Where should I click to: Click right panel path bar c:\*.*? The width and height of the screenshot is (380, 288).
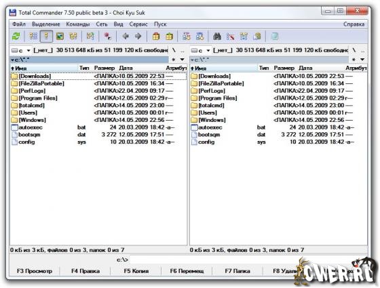pyautogui.click(x=269, y=60)
